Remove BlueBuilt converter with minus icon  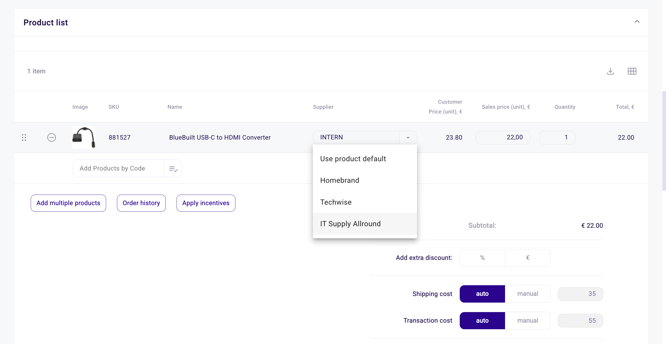[x=52, y=137]
